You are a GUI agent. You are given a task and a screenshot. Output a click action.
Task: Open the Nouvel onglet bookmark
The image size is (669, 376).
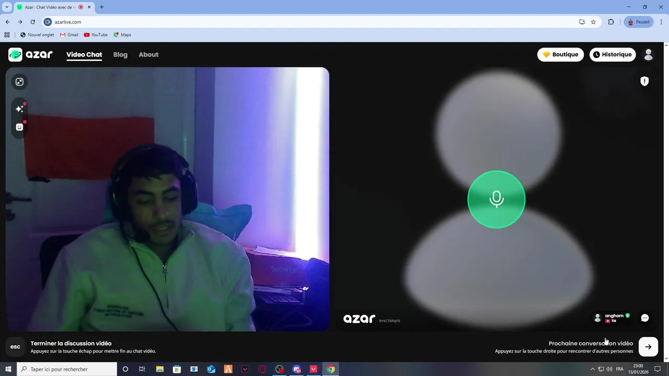[x=37, y=34]
